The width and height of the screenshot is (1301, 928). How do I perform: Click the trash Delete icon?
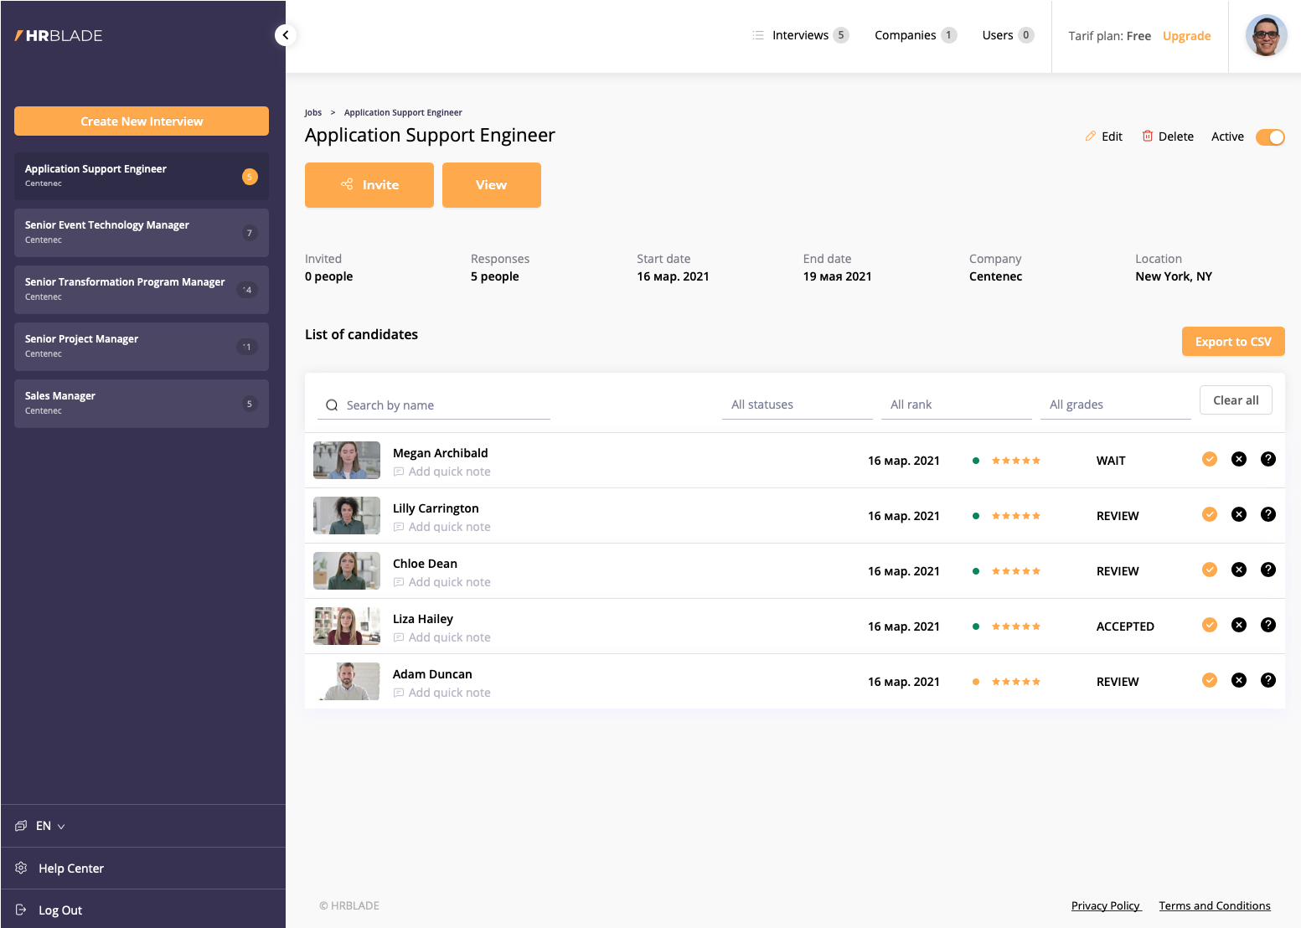click(1148, 137)
